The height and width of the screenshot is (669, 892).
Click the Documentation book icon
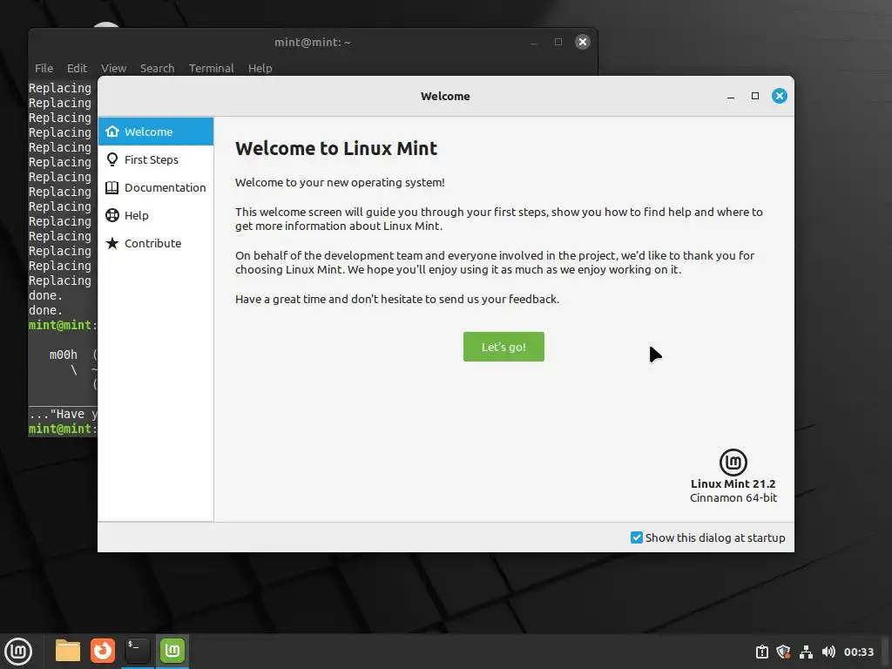pyautogui.click(x=112, y=188)
